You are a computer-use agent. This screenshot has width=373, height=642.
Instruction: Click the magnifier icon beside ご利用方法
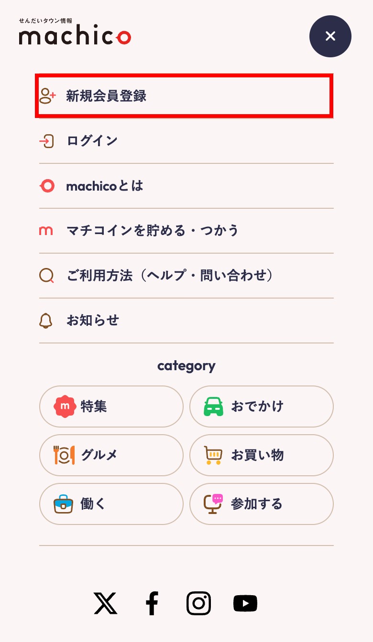[46, 276]
